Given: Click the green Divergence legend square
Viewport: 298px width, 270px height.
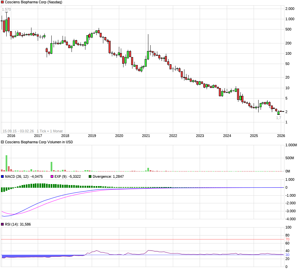Looking at the screenshot, I should 90,176.
